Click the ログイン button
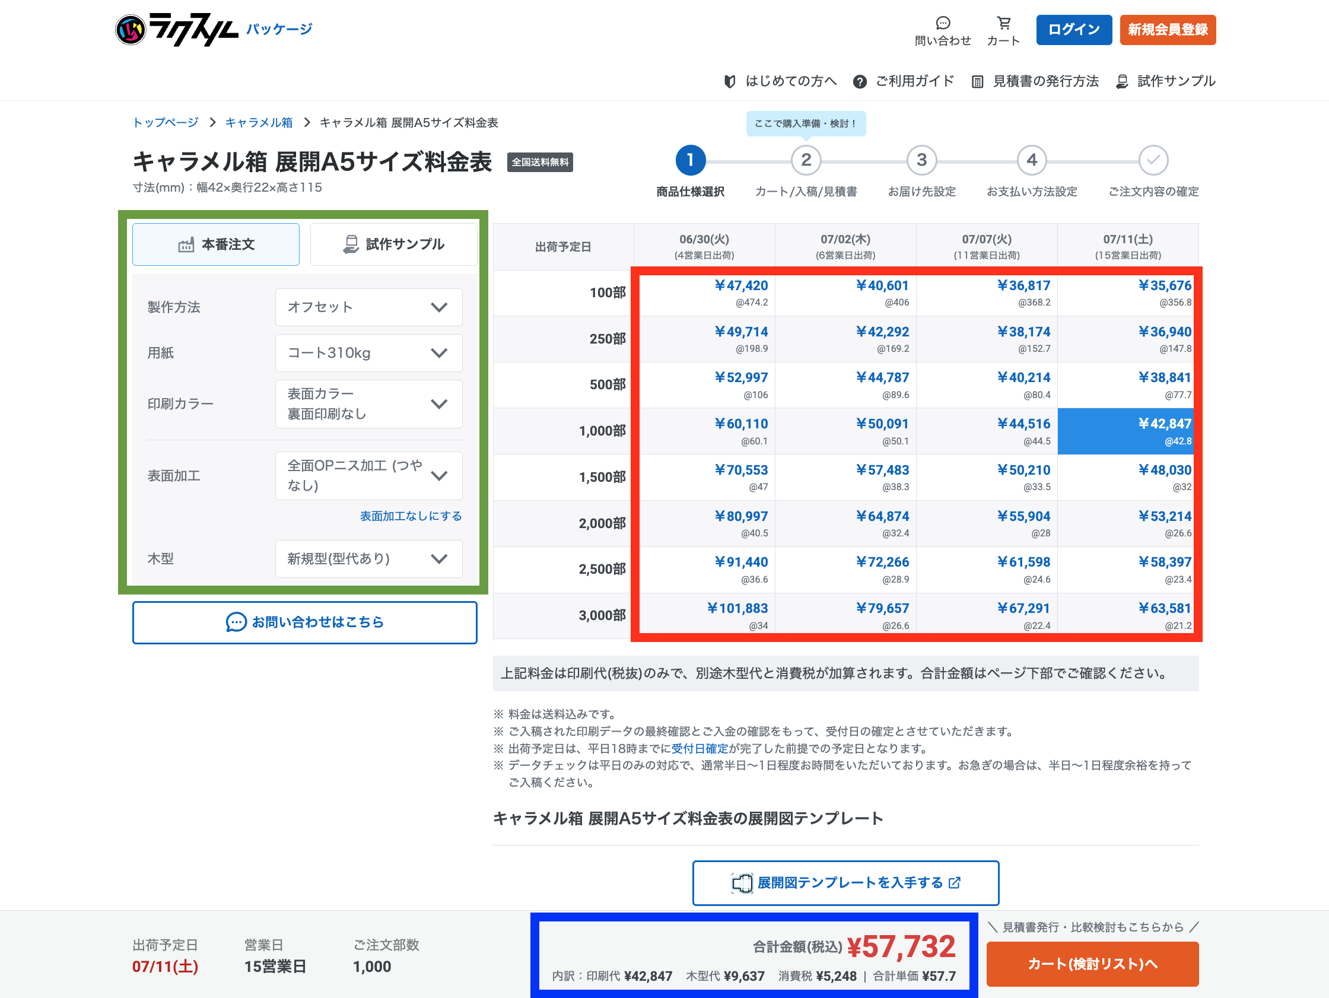The width and height of the screenshot is (1329, 998). tap(1074, 30)
